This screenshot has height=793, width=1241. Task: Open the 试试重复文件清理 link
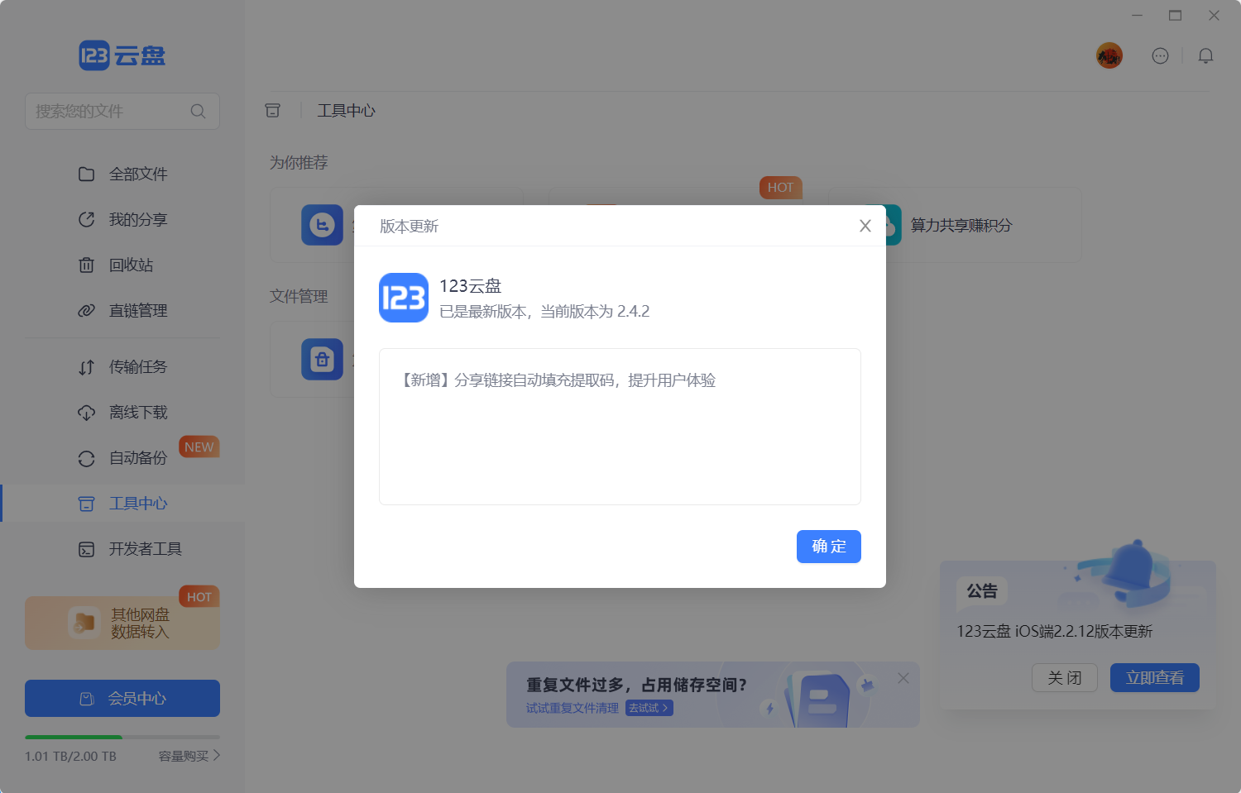pos(573,708)
